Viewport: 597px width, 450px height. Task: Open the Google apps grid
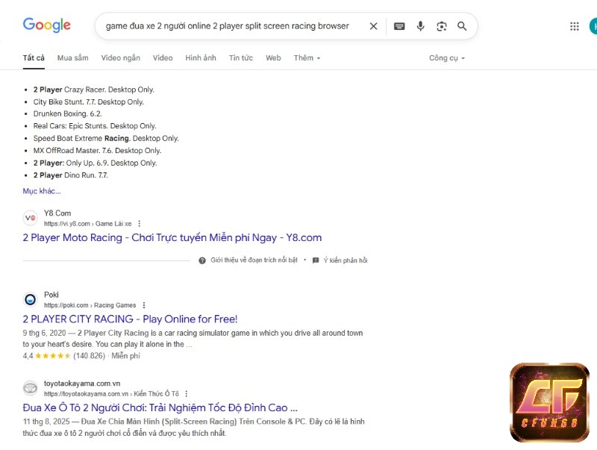click(x=574, y=26)
